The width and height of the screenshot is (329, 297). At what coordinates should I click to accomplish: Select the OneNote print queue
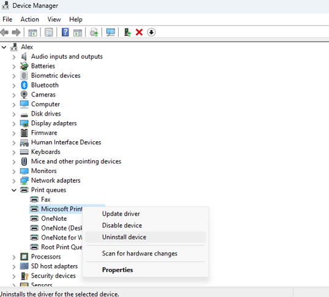[x=54, y=219]
